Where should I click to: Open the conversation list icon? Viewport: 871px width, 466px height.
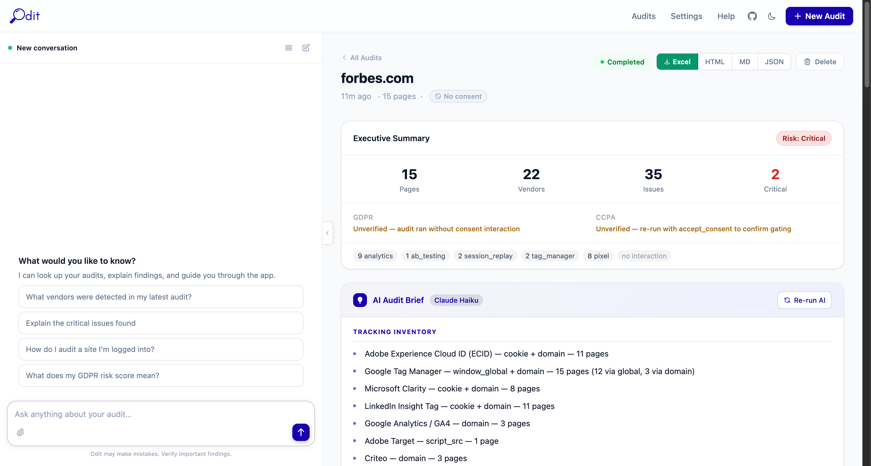point(288,48)
